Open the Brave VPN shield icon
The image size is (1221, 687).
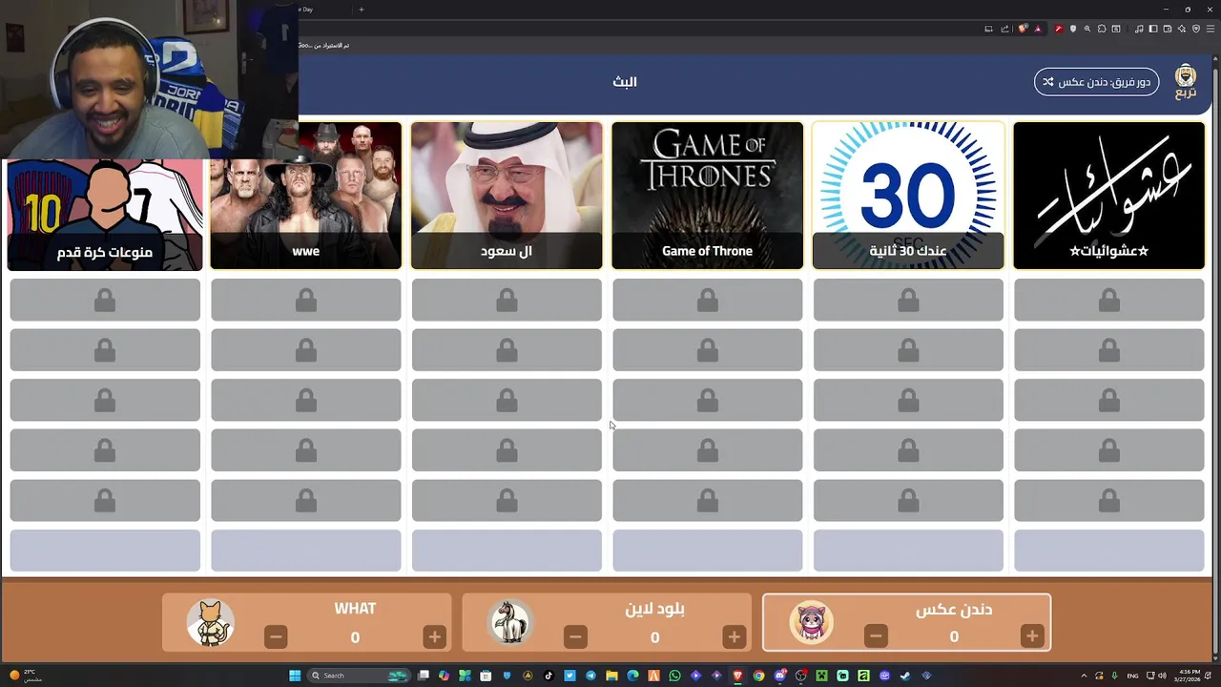click(x=1195, y=29)
